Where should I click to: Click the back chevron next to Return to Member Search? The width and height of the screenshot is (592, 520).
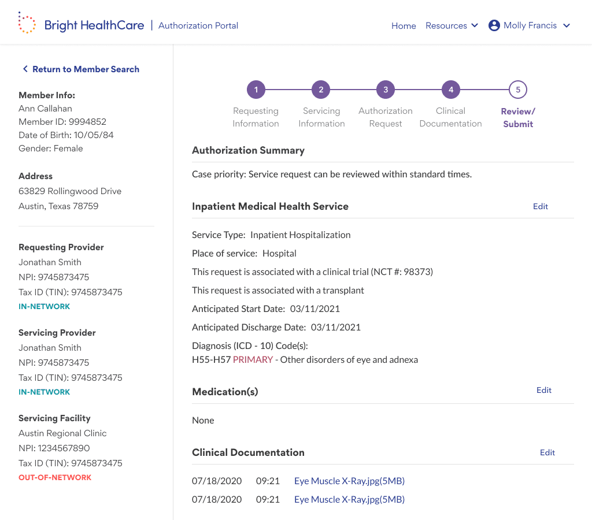coord(25,69)
